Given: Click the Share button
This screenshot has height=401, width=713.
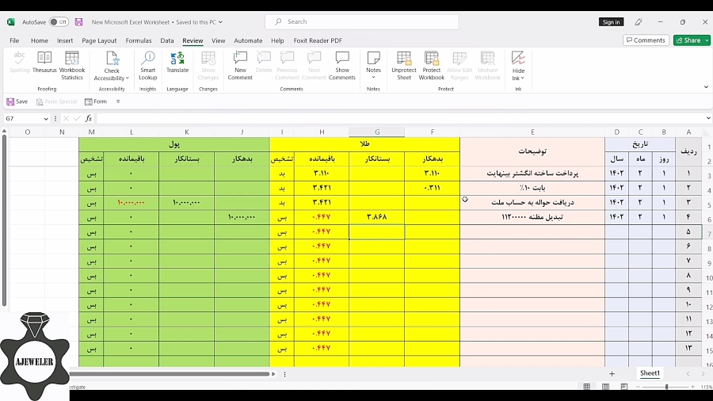Looking at the screenshot, I should coord(688,40).
